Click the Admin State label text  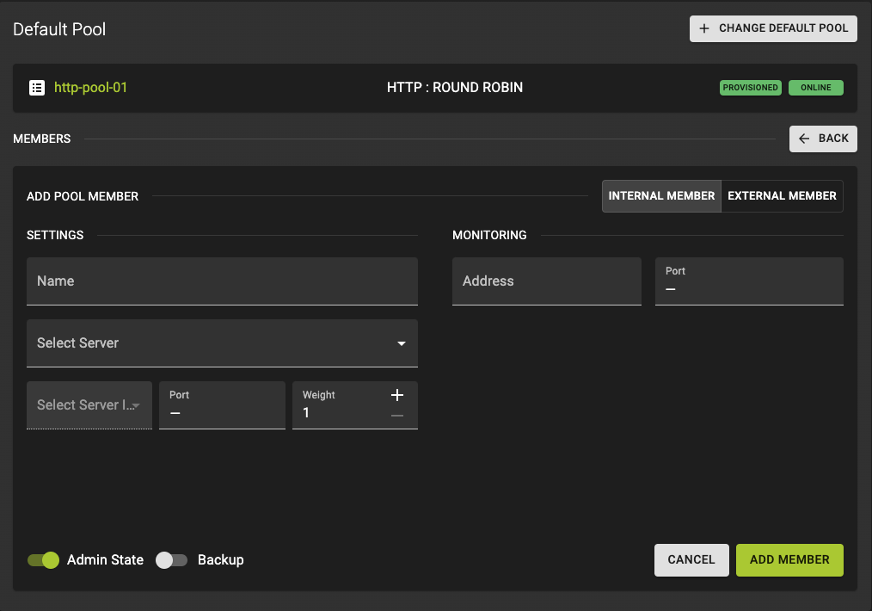pyautogui.click(x=105, y=560)
